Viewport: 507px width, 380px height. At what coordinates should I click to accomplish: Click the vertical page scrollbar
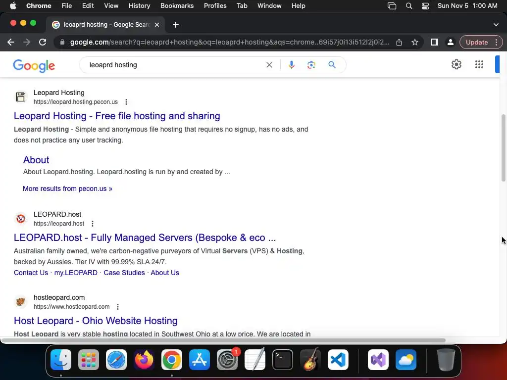[503, 148]
